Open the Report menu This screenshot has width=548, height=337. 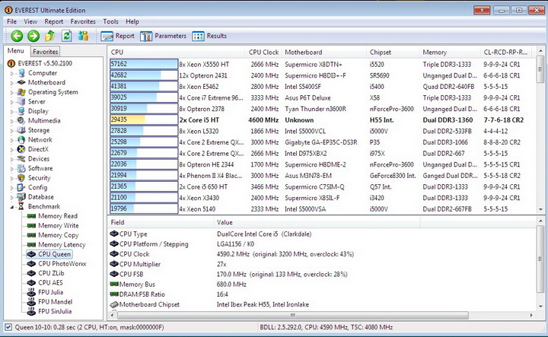point(54,21)
